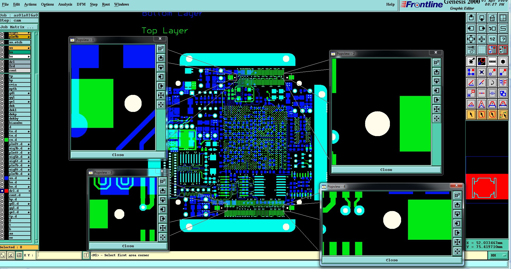
Task: Click Close button in Popview - 2
Action: tap(386, 170)
